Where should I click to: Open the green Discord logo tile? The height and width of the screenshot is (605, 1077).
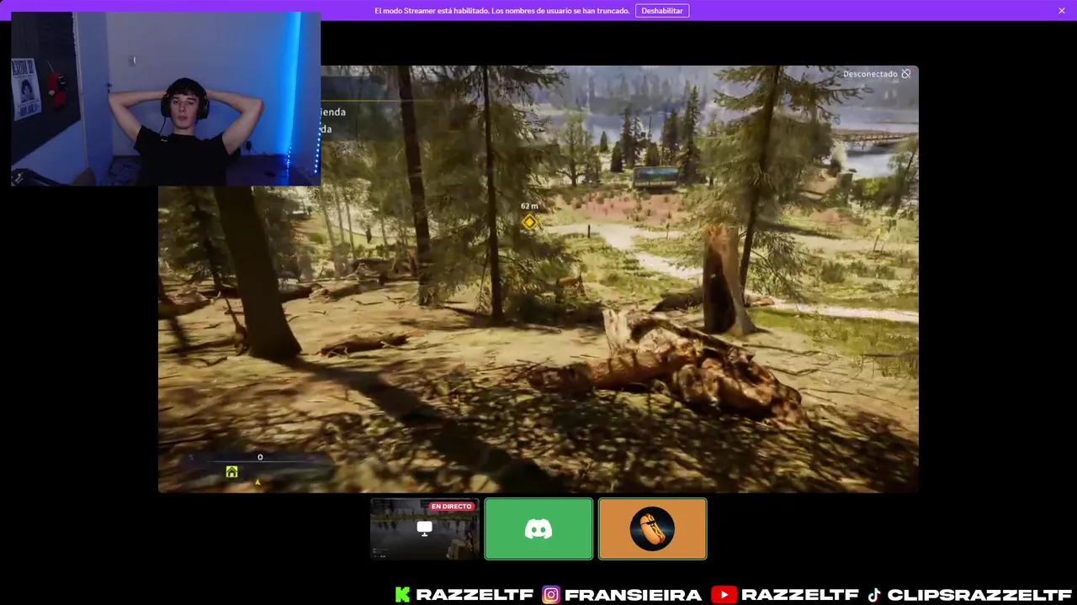[538, 529]
